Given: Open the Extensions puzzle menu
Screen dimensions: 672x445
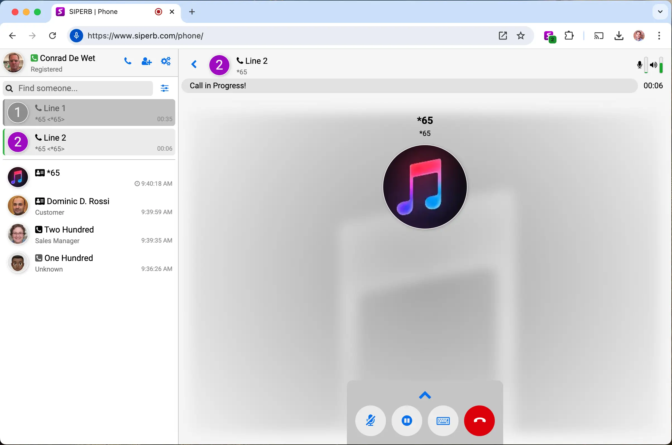Looking at the screenshot, I should 569,36.
